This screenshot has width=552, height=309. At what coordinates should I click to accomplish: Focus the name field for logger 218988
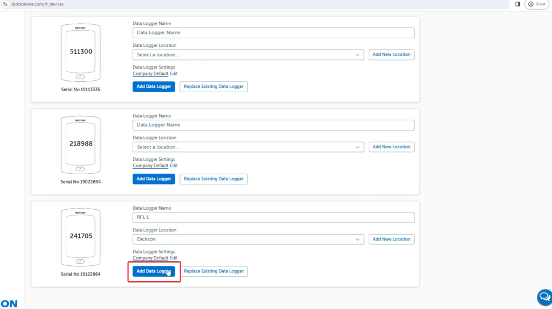tap(273, 125)
